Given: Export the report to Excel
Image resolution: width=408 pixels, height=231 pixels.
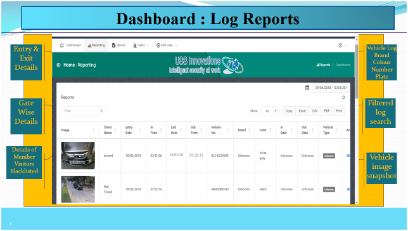Looking at the screenshot, I should tap(302, 111).
